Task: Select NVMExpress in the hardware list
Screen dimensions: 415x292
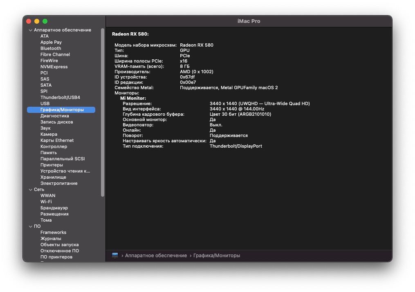Action: [54, 67]
